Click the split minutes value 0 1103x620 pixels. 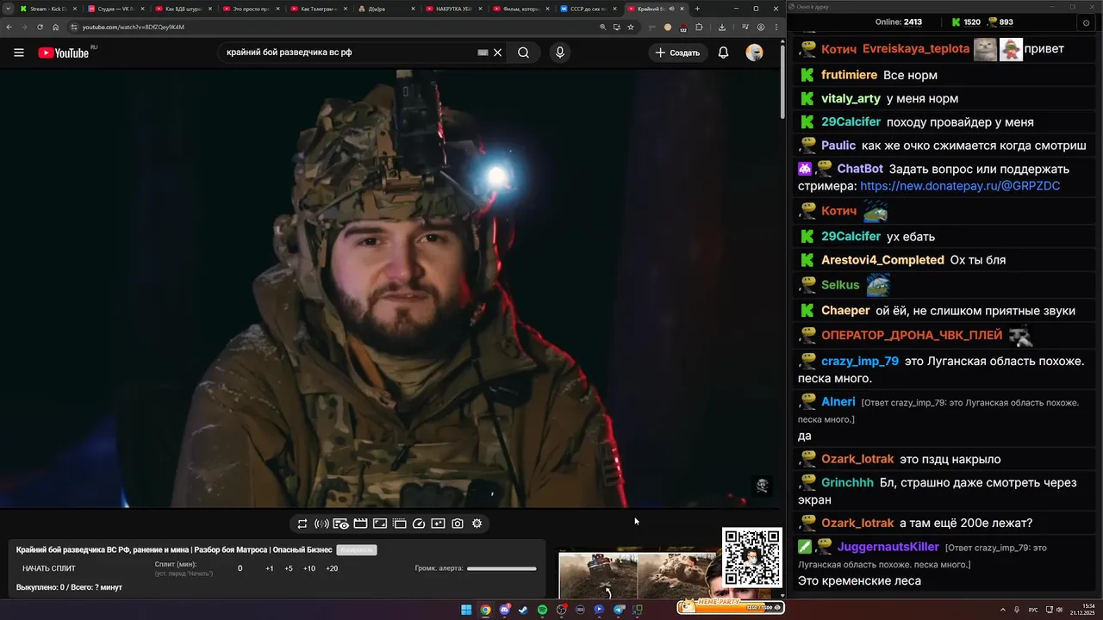[240, 568]
